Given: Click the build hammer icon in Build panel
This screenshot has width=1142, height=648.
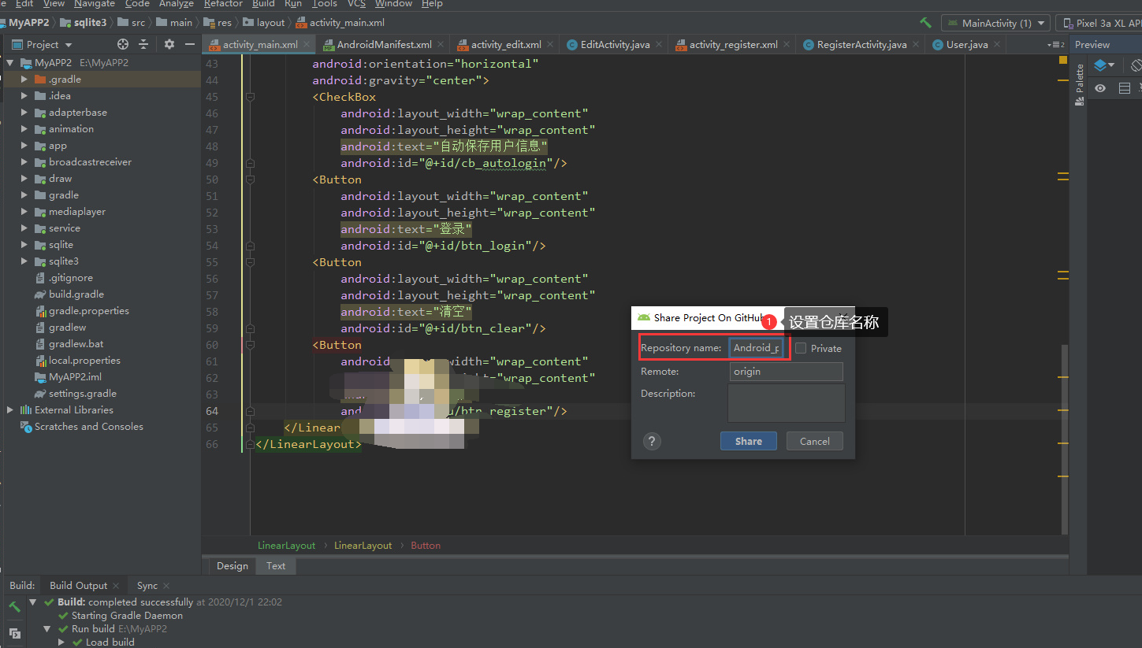Looking at the screenshot, I should (14, 606).
